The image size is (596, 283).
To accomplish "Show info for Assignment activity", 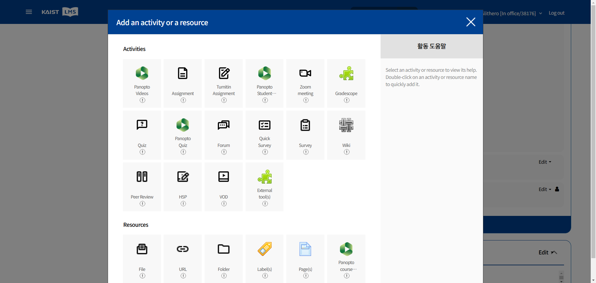I will coord(183,100).
